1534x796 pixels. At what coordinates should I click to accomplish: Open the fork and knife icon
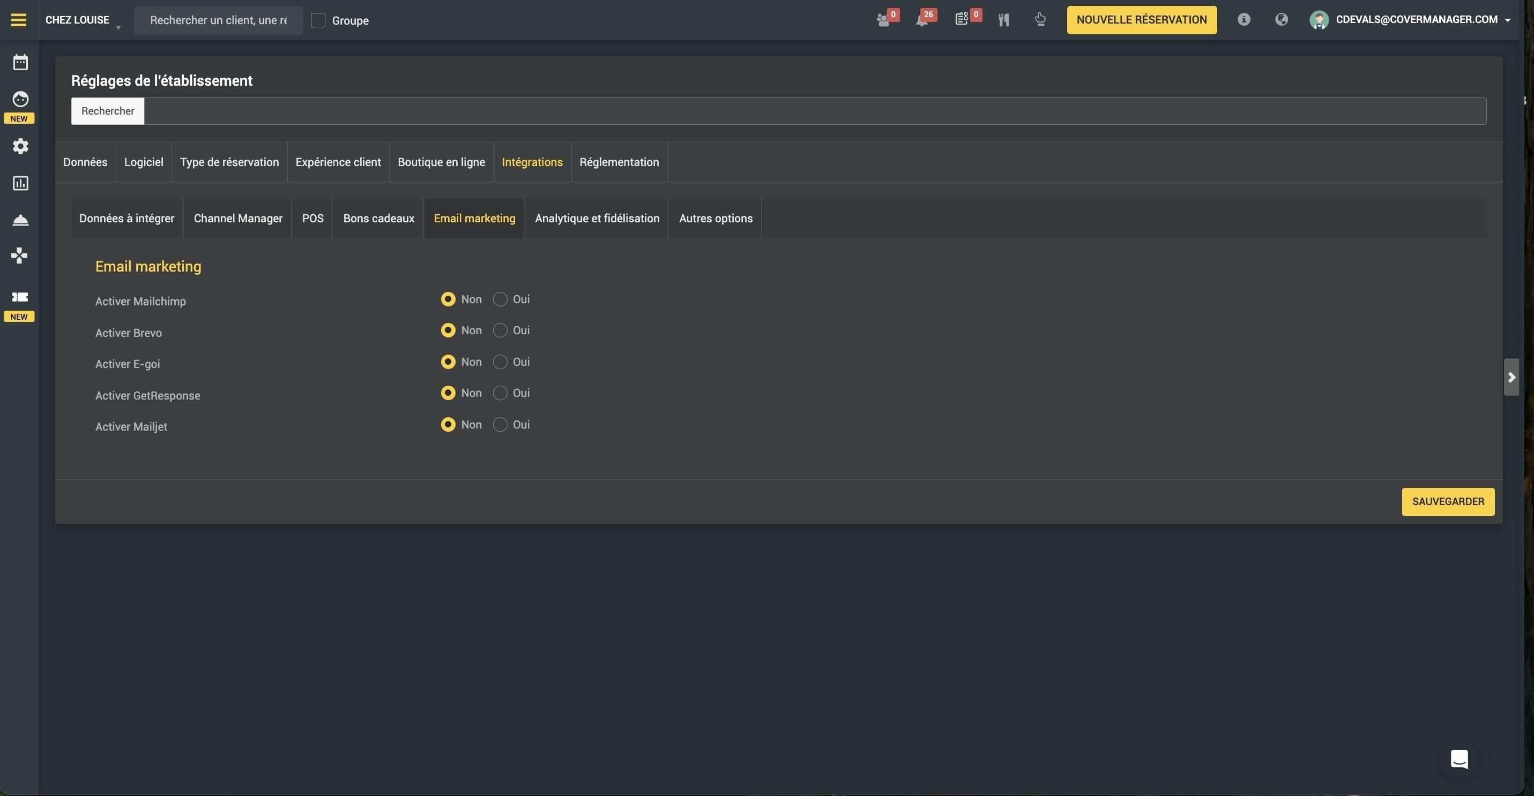tap(1003, 20)
